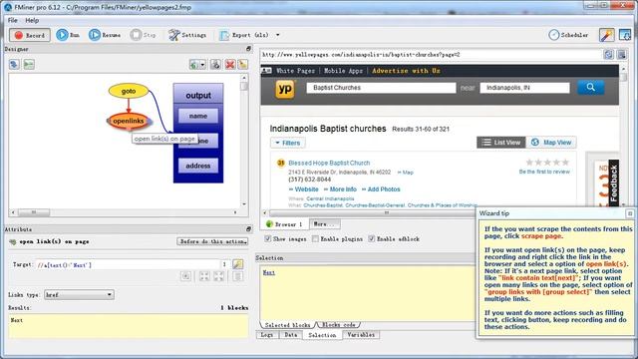Click Advertise with Us link

406,71
